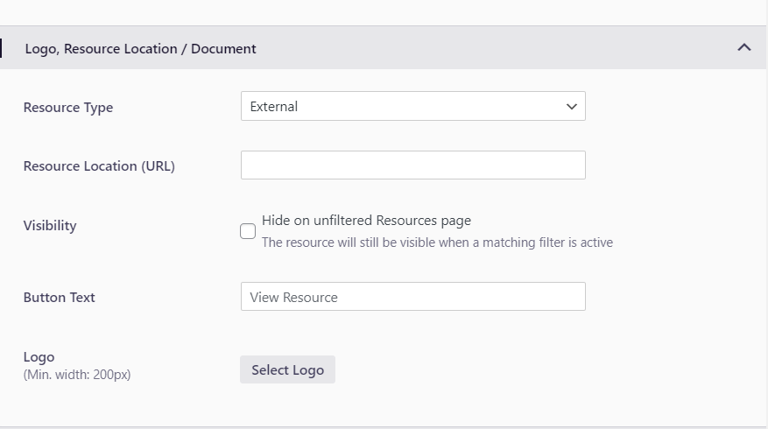Click the 'Button Text' field label
768x429 pixels.
point(60,298)
